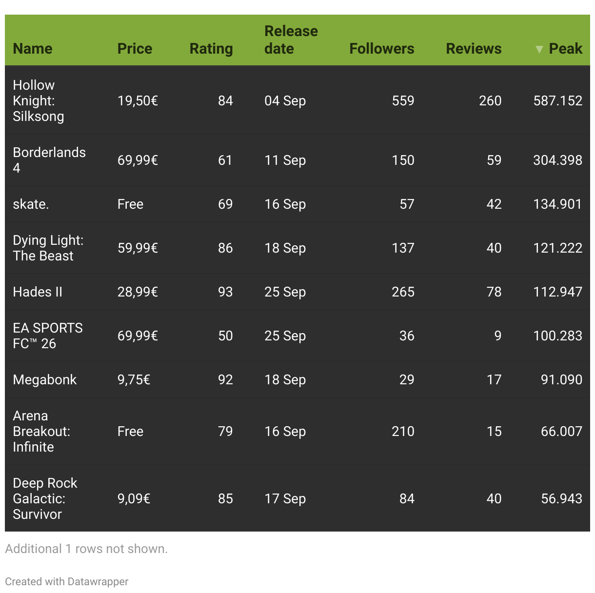Screen dimensions: 595x593
Task: Click the Followers column header
Action: [381, 49]
